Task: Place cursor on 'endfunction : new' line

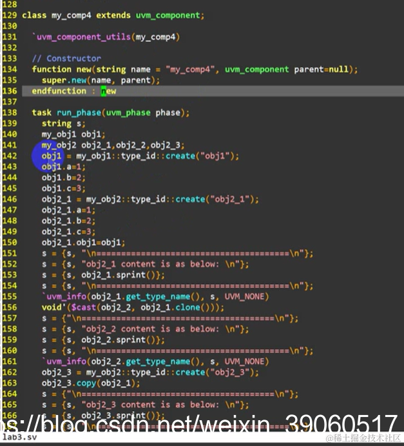Action: [74, 91]
